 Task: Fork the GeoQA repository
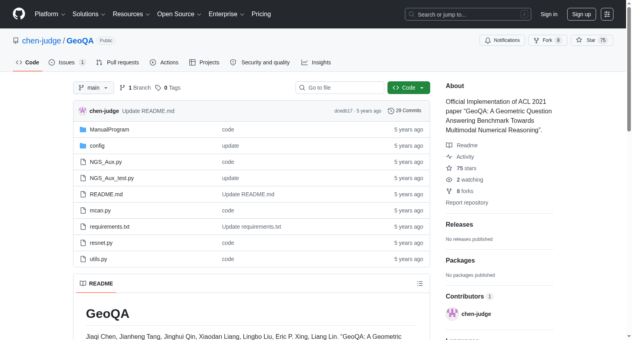pos(547,40)
